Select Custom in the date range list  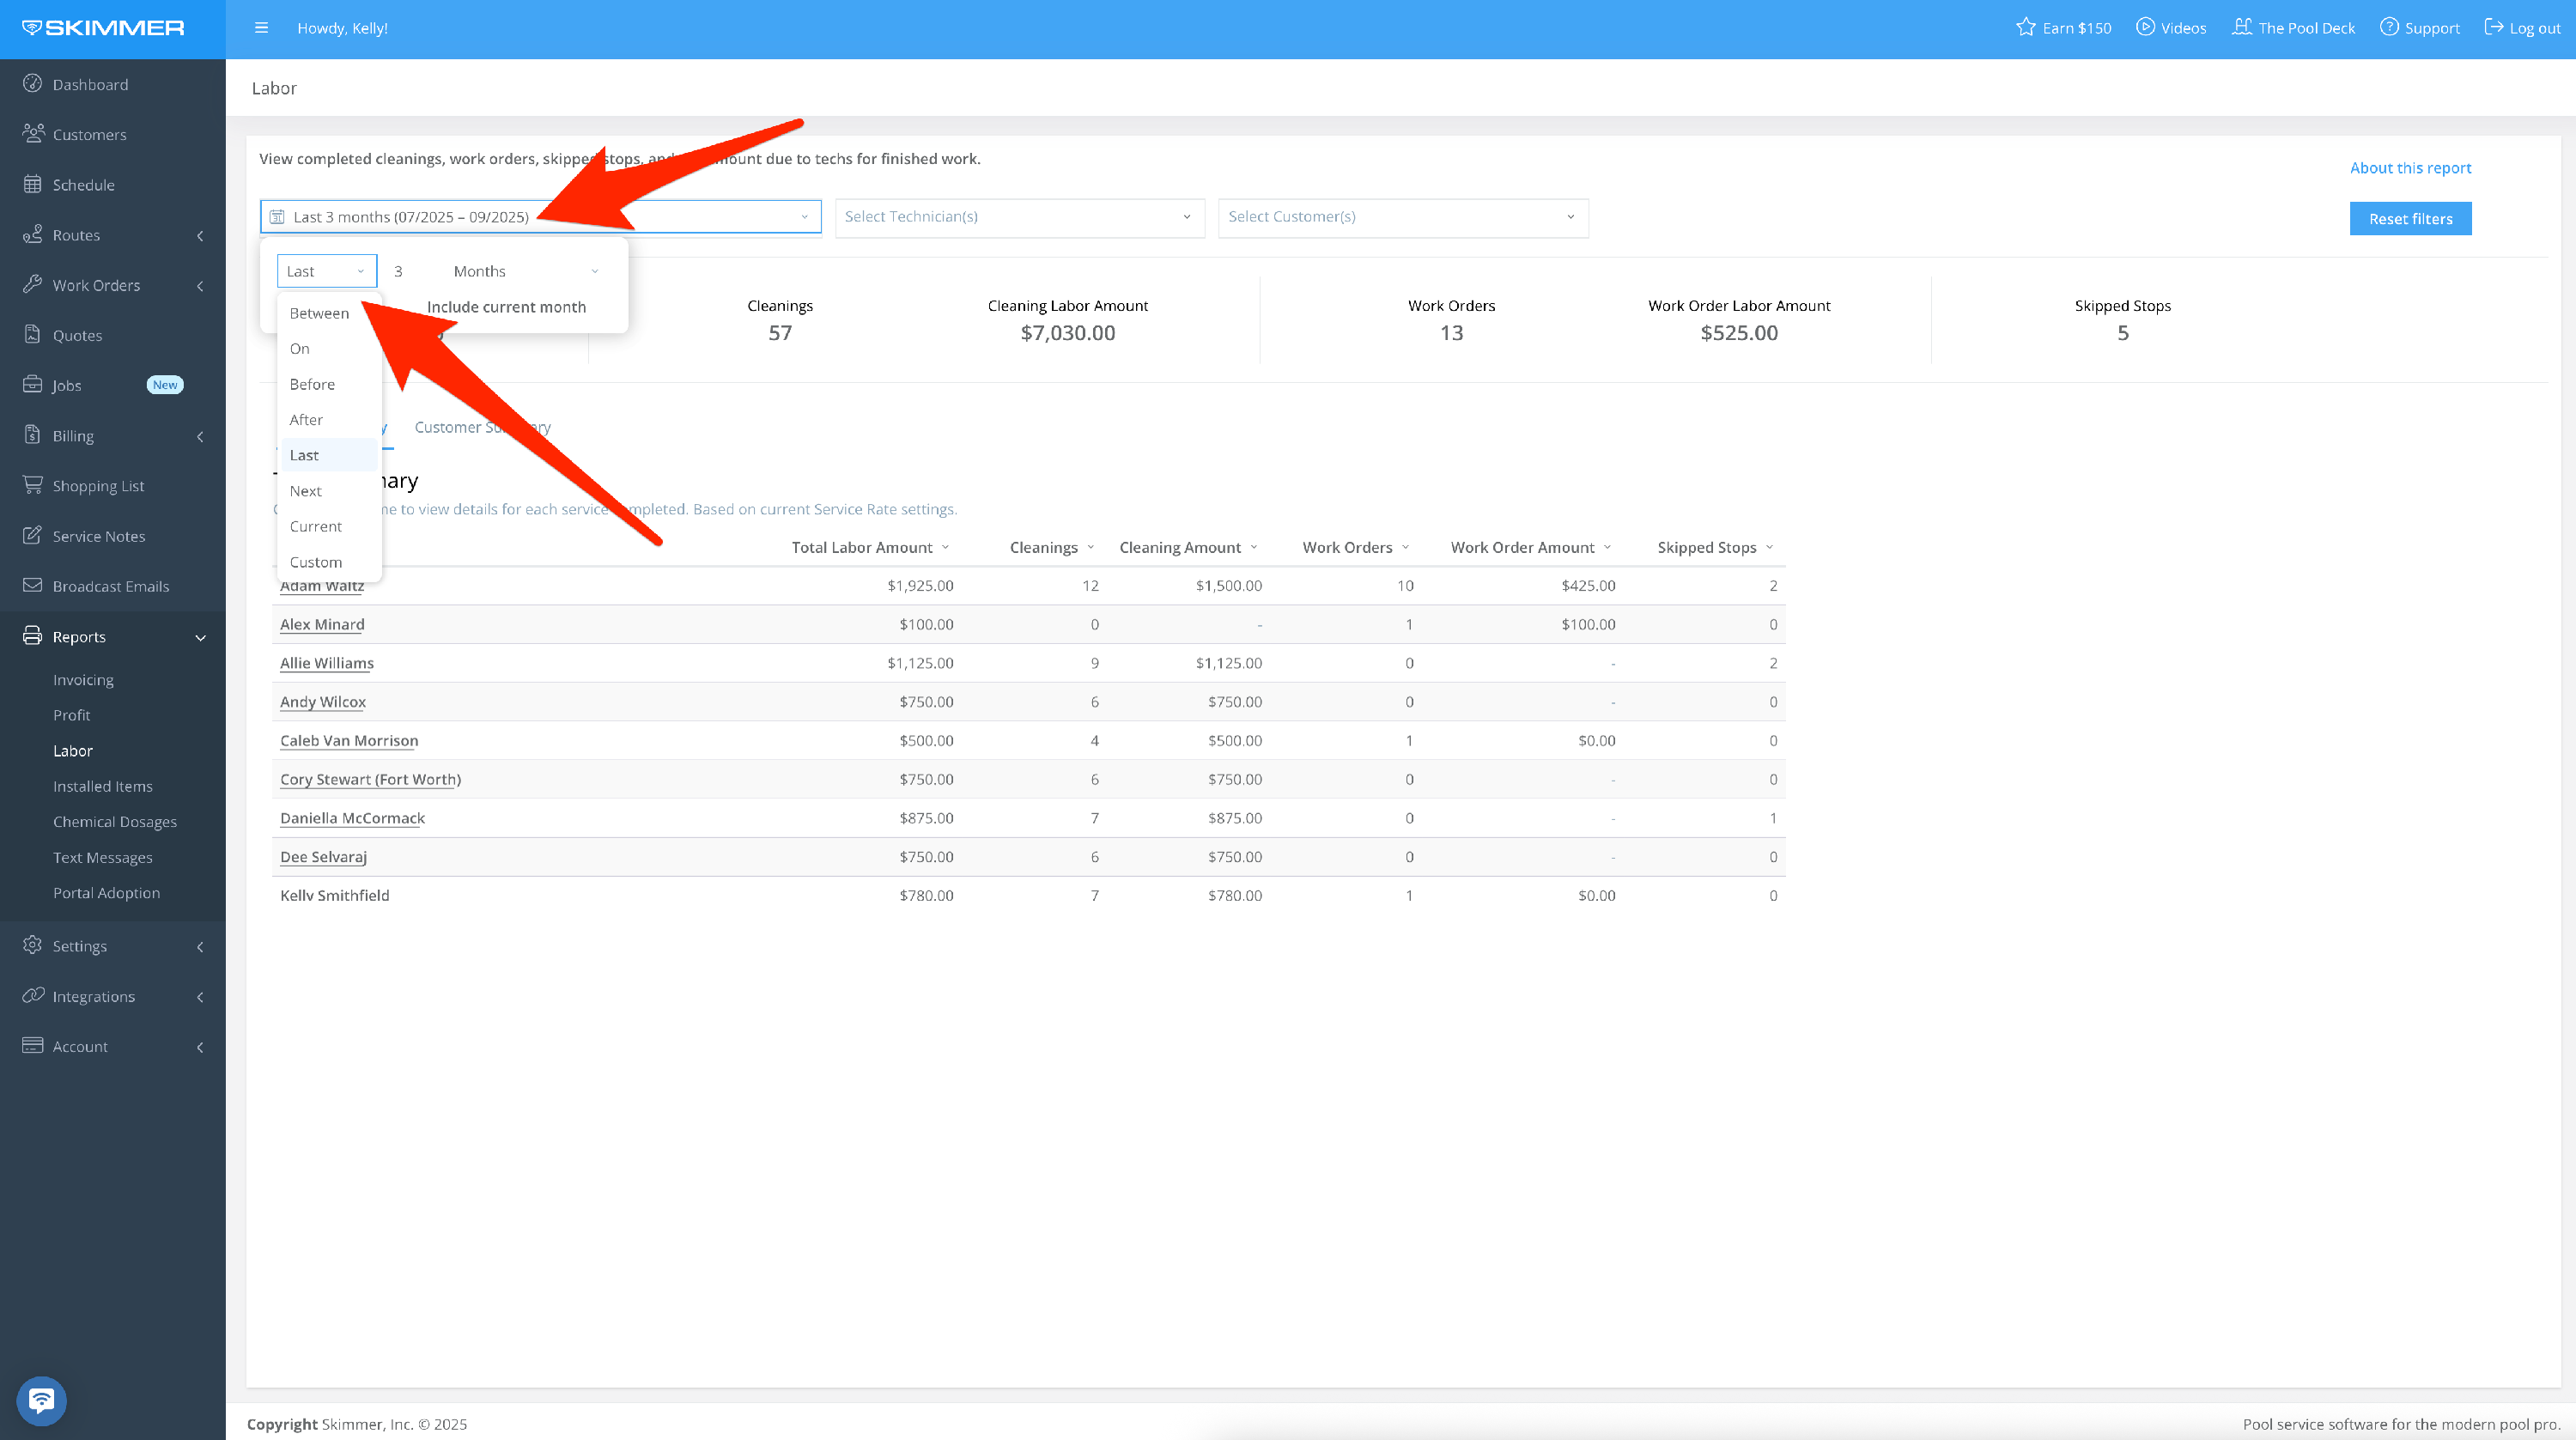315,562
